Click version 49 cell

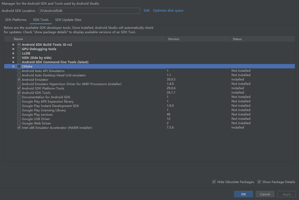tap(169, 114)
